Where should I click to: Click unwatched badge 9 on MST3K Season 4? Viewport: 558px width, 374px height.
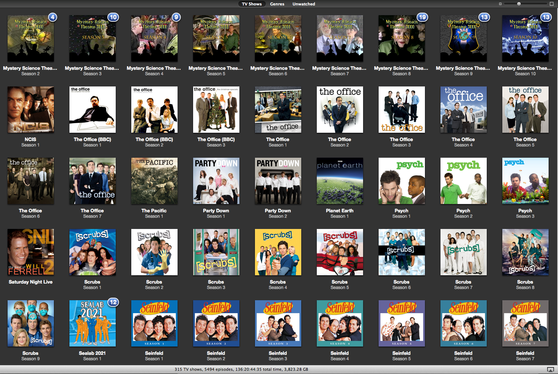(176, 17)
